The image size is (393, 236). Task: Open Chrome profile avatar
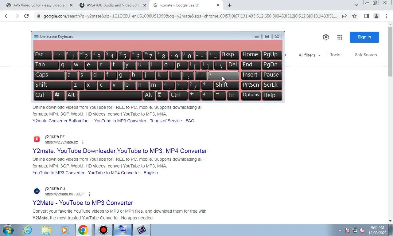click(376, 16)
